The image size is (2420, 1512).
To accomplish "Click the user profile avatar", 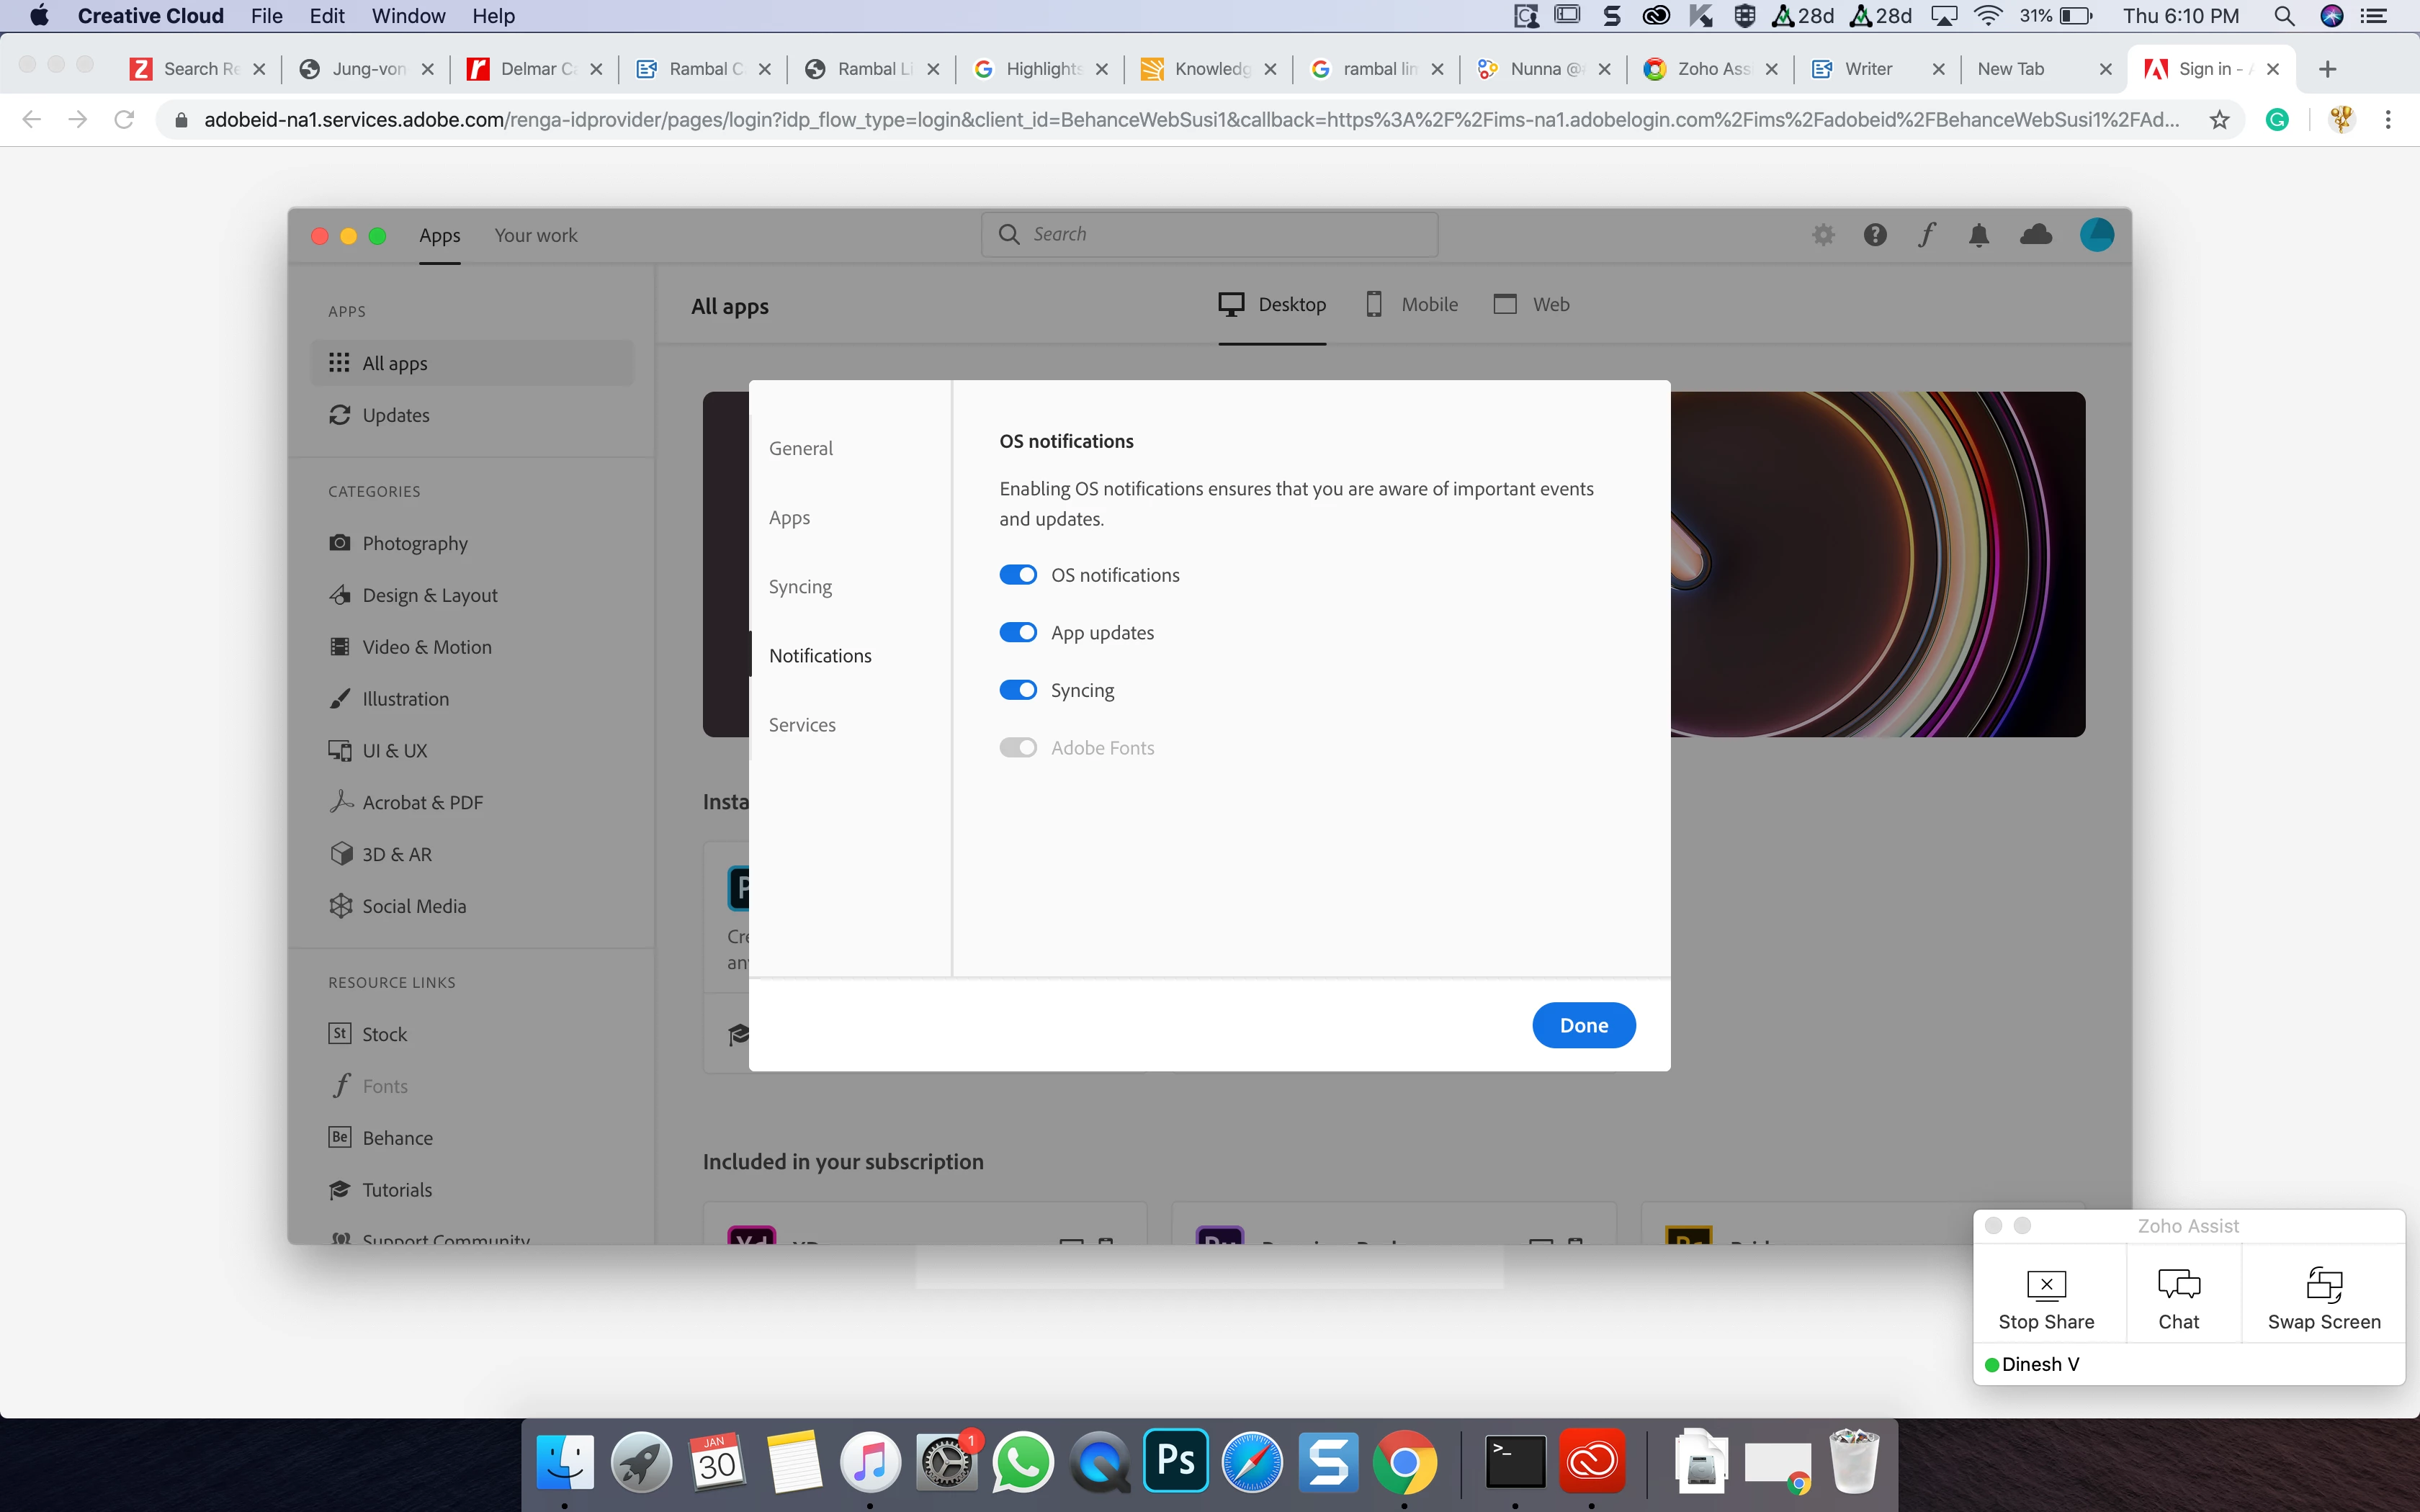I will coord(2096,235).
